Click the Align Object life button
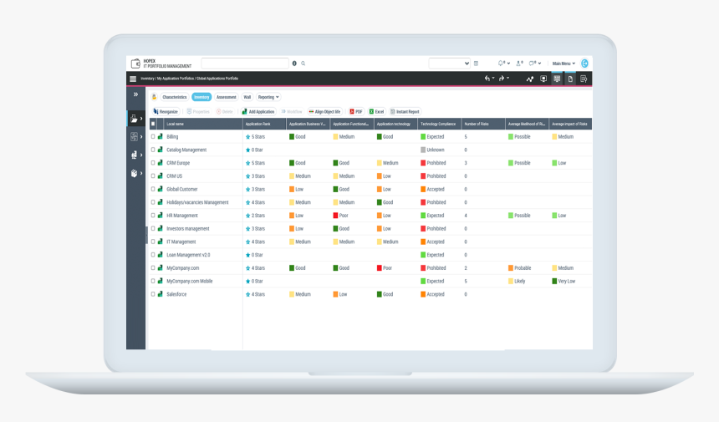Screen dimensions: 719x422 (x=325, y=111)
